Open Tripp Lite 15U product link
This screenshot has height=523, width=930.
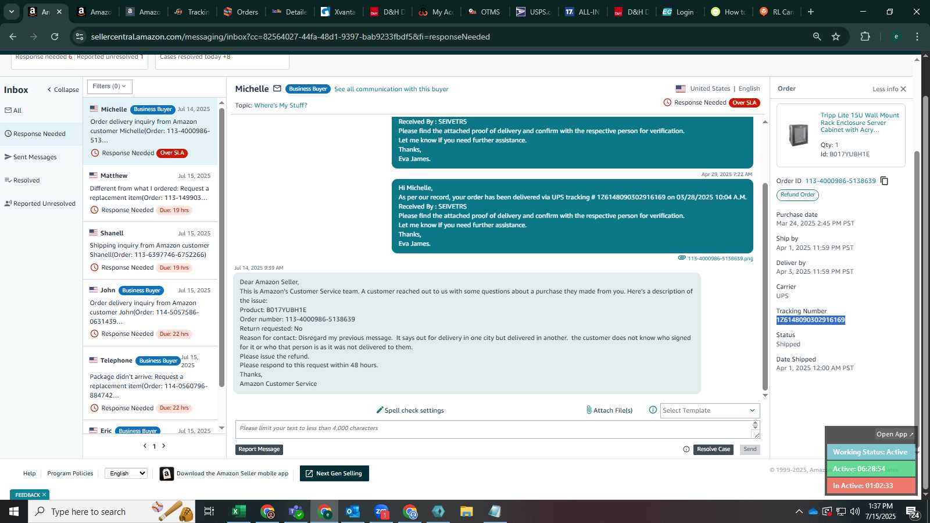(860, 123)
